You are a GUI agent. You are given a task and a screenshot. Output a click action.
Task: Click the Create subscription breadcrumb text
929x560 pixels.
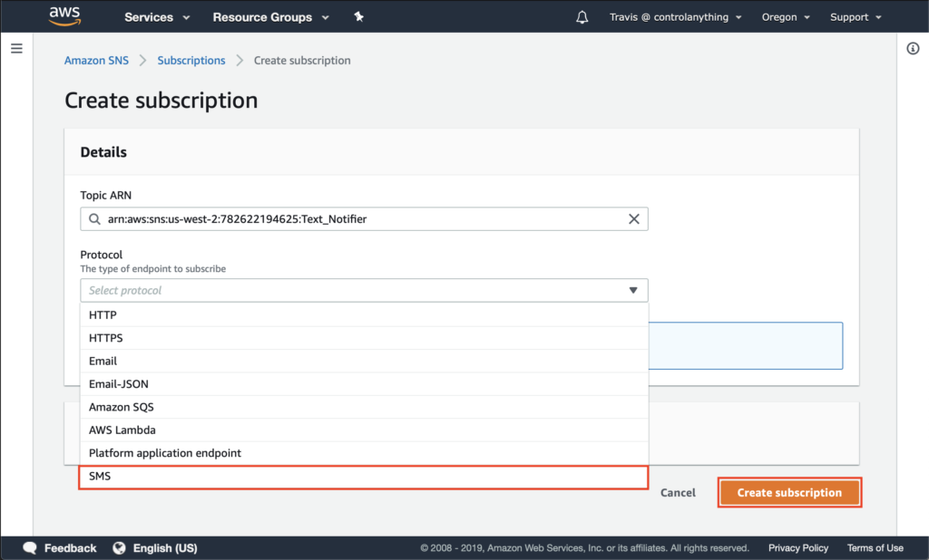[302, 61]
